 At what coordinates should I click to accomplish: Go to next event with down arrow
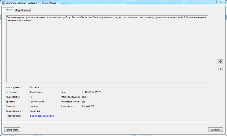(220, 69)
